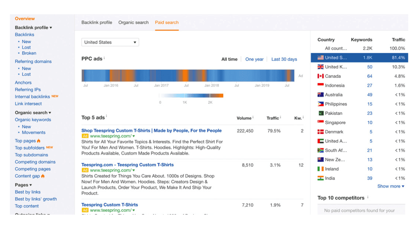This screenshot has width=418, height=229.
Task: Click volume value 222,450
Action: [x=245, y=131]
